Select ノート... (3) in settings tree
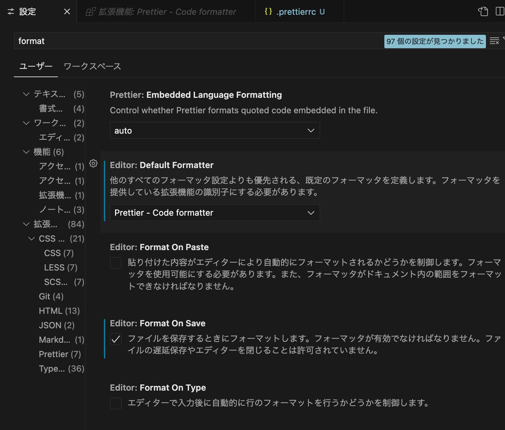The width and height of the screenshot is (505, 430). (x=61, y=210)
